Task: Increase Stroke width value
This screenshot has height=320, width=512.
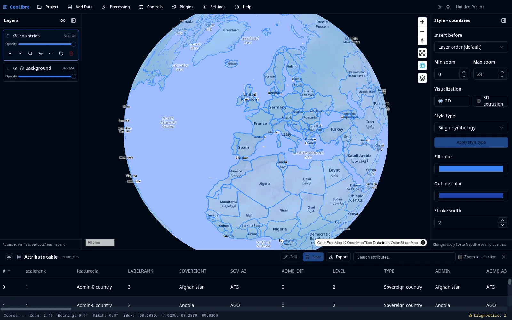Action: pyautogui.click(x=502, y=220)
